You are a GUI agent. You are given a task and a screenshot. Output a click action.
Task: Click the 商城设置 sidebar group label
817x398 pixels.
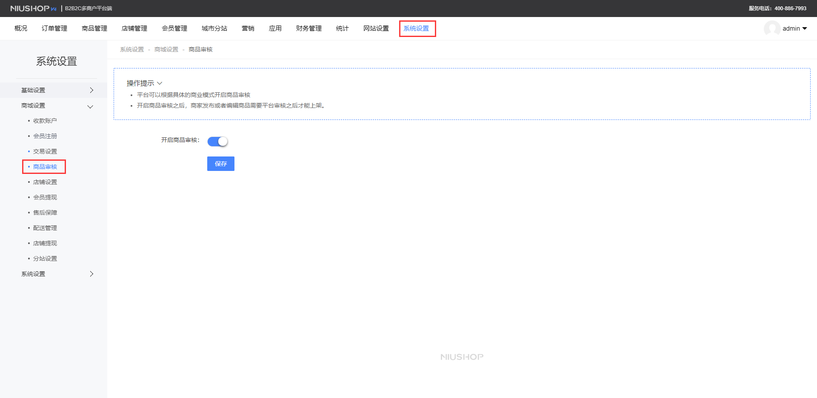[x=33, y=105]
